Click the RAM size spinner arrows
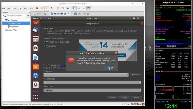This screenshot has width=193, height=109. click(140, 90)
